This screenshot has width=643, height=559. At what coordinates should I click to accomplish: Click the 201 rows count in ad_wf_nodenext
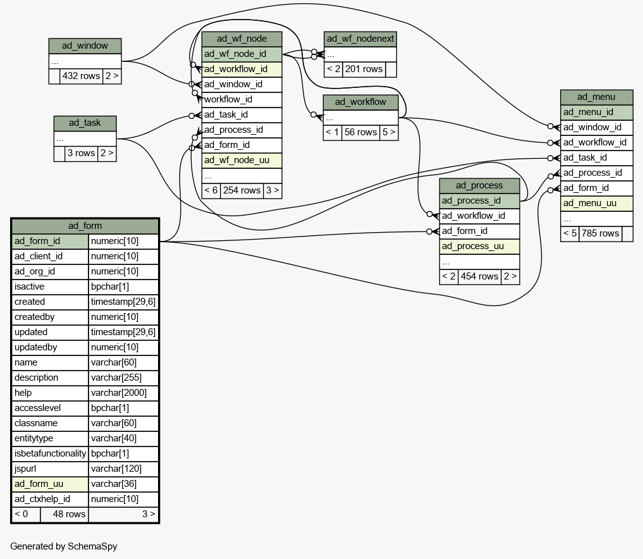coord(364,70)
